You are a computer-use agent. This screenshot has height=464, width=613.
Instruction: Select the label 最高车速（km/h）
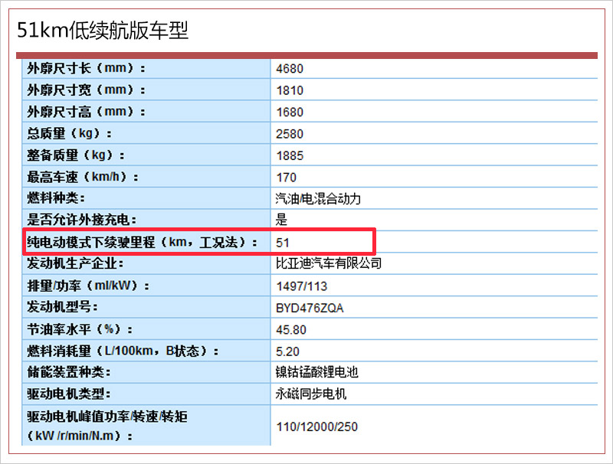83,177
